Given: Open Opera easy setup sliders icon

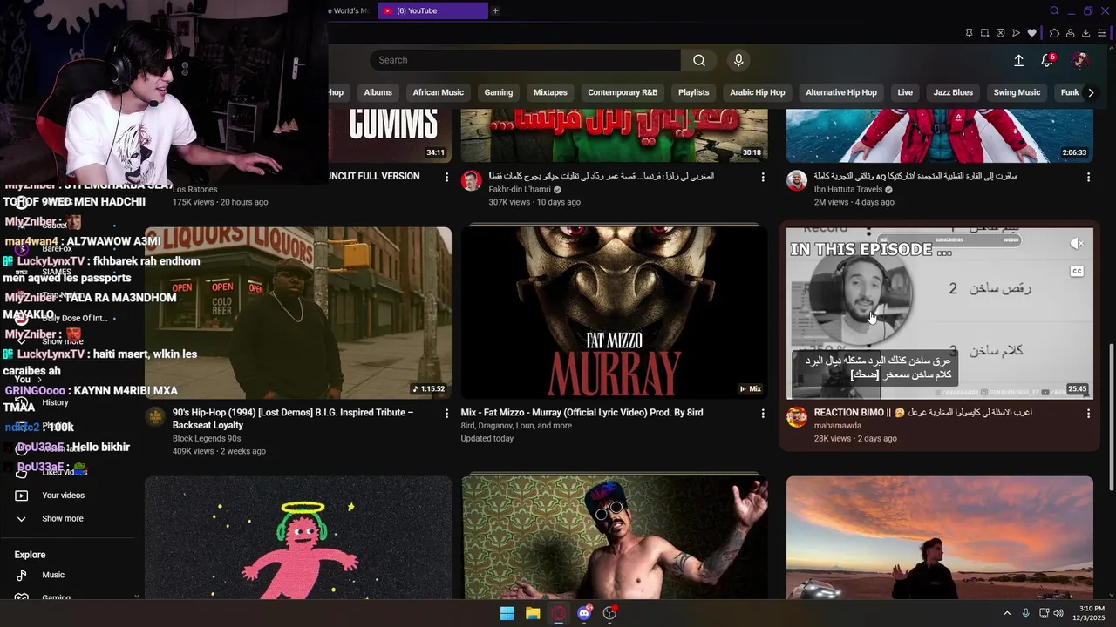Looking at the screenshot, I should point(1102,33).
